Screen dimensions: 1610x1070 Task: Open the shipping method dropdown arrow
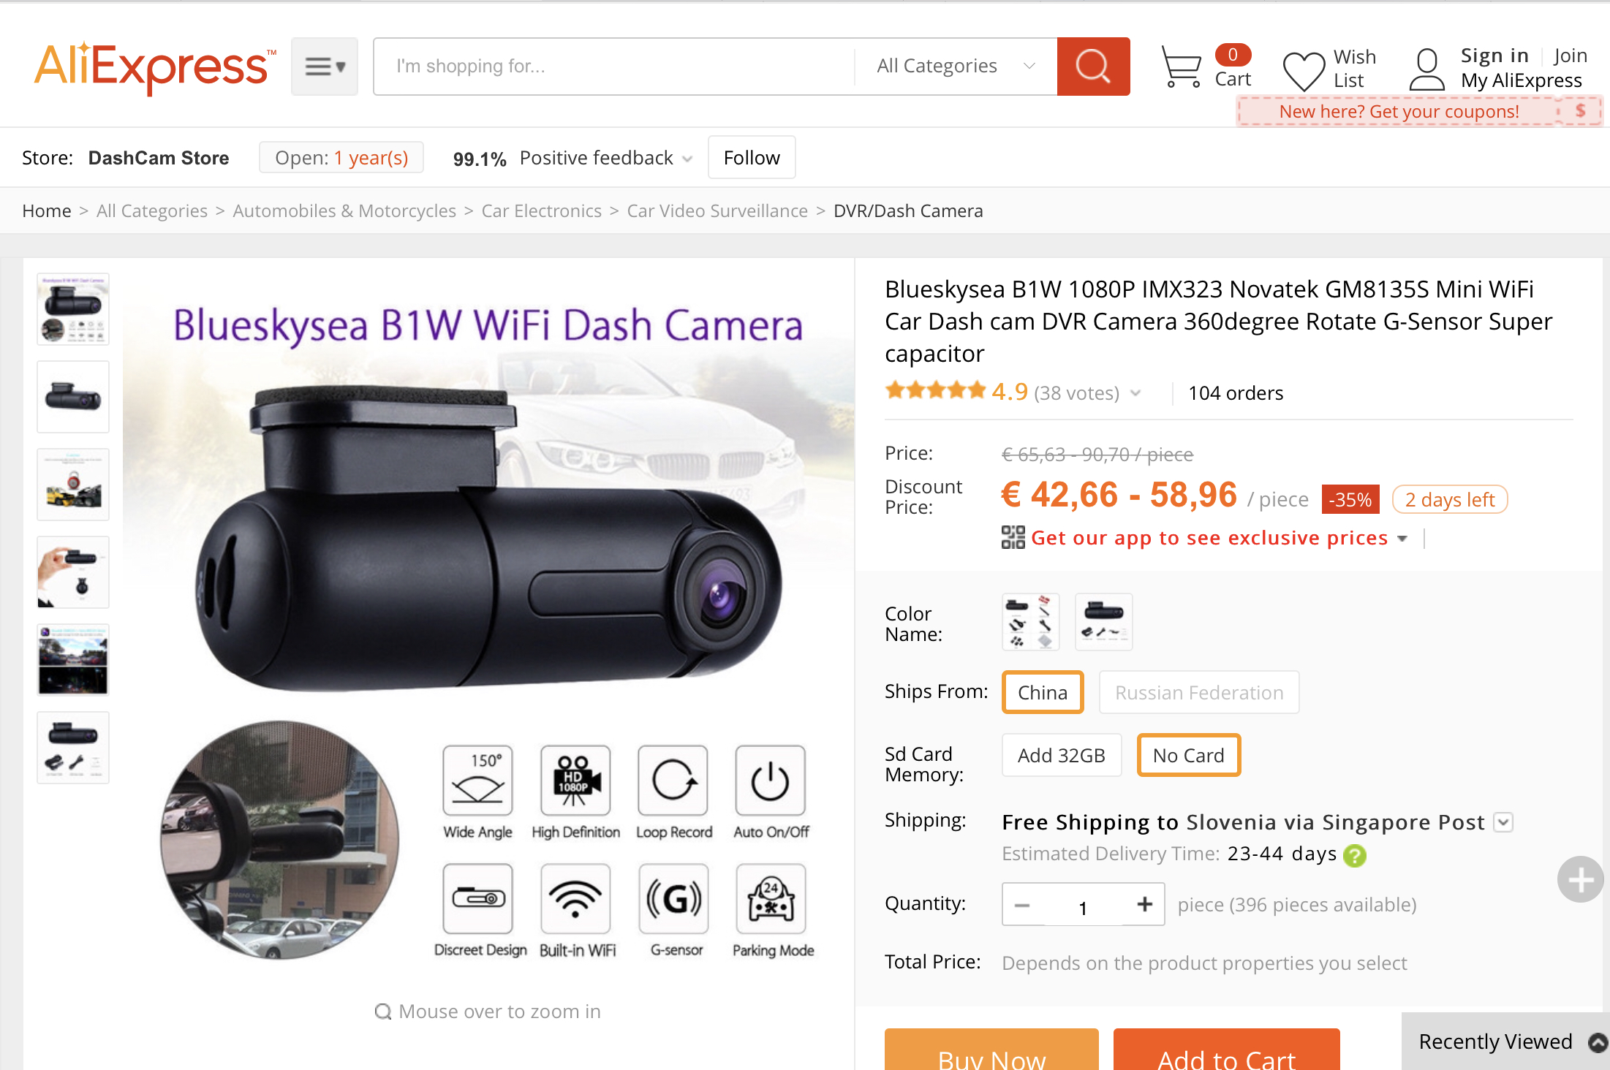[x=1503, y=822]
